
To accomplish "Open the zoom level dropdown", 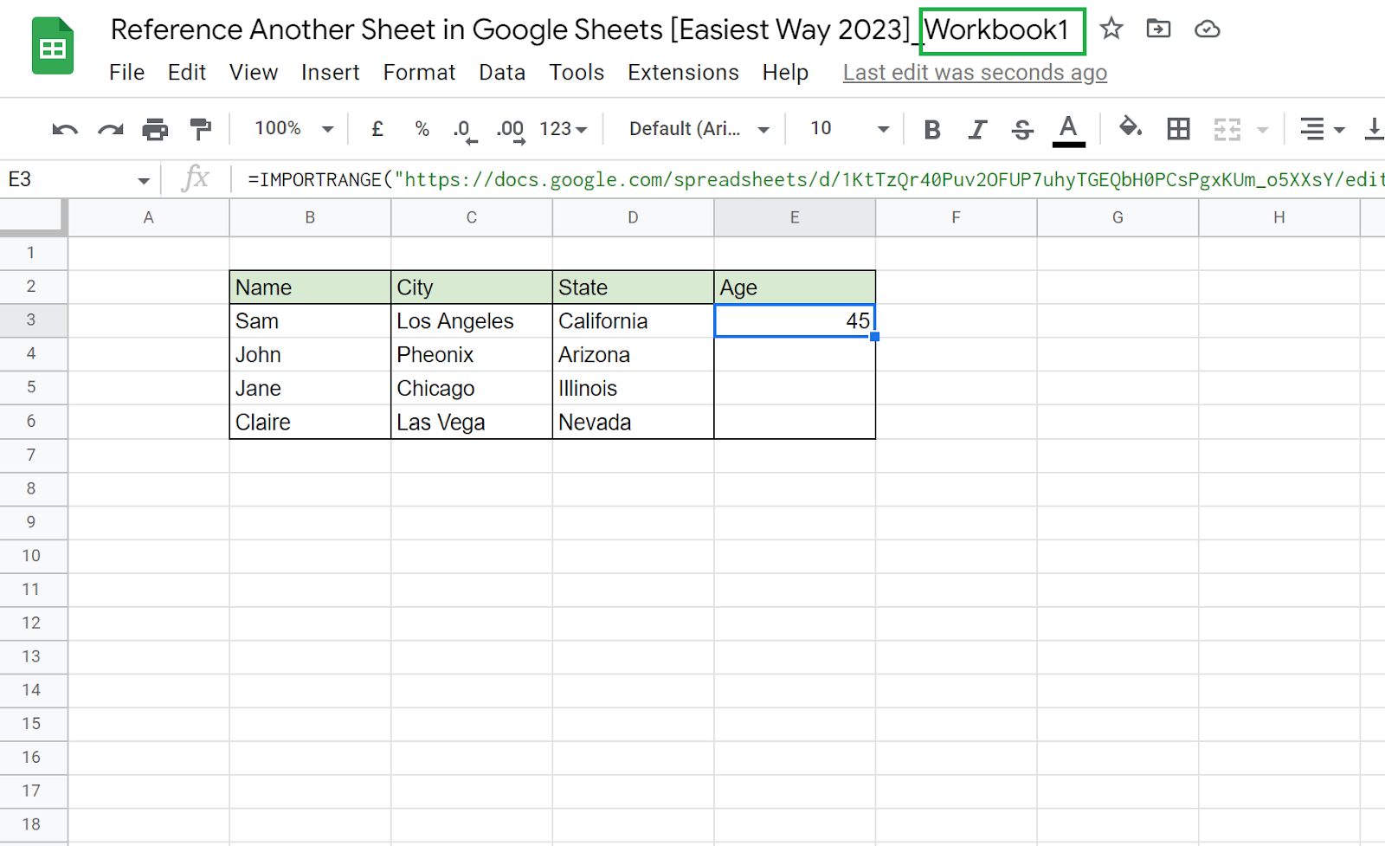I will (293, 129).
